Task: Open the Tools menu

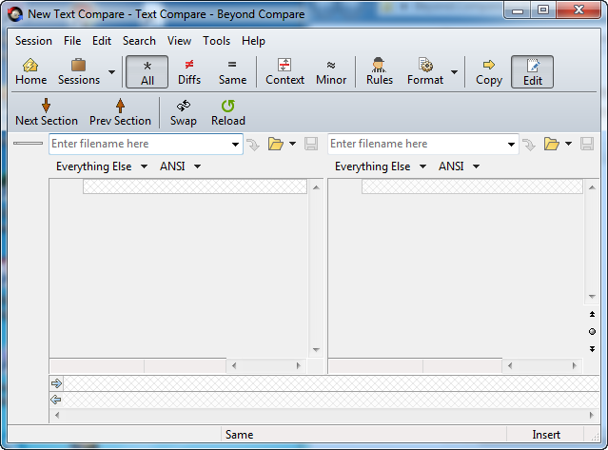Action: coord(216,41)
